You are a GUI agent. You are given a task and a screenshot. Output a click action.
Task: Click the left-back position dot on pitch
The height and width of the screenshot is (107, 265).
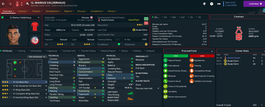coord(15,62)
